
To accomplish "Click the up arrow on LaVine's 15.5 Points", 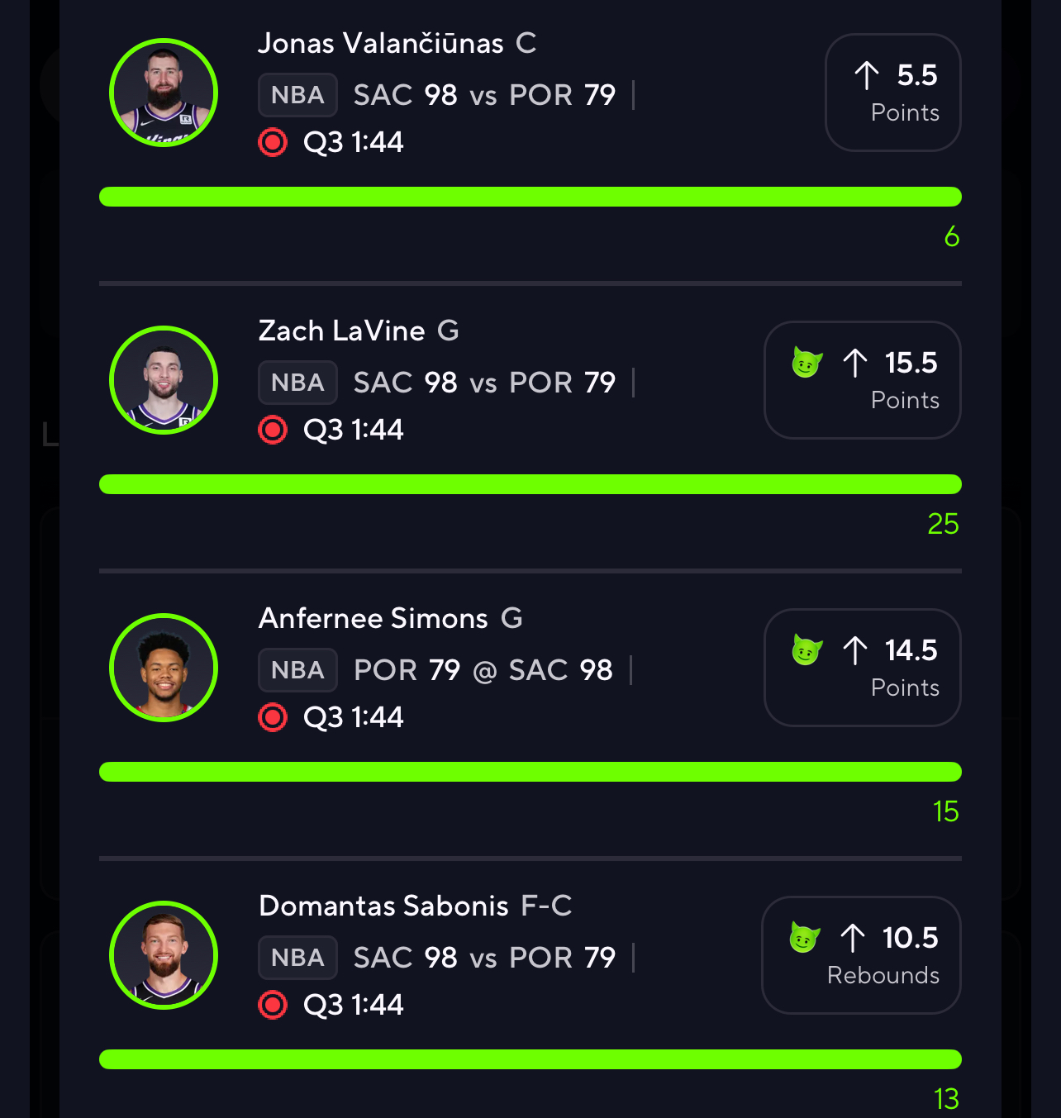I will (x=855, y=363).
